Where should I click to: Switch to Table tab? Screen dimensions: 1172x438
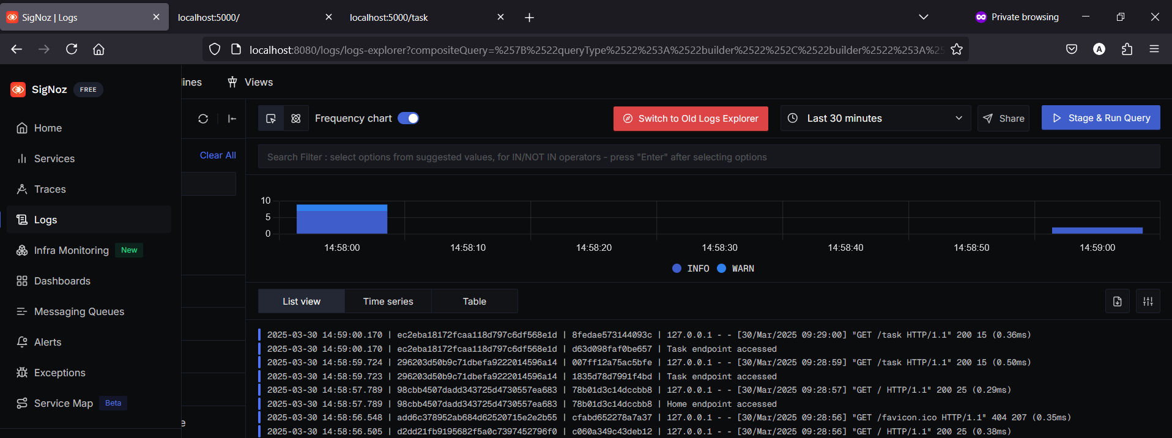[474, 301]
